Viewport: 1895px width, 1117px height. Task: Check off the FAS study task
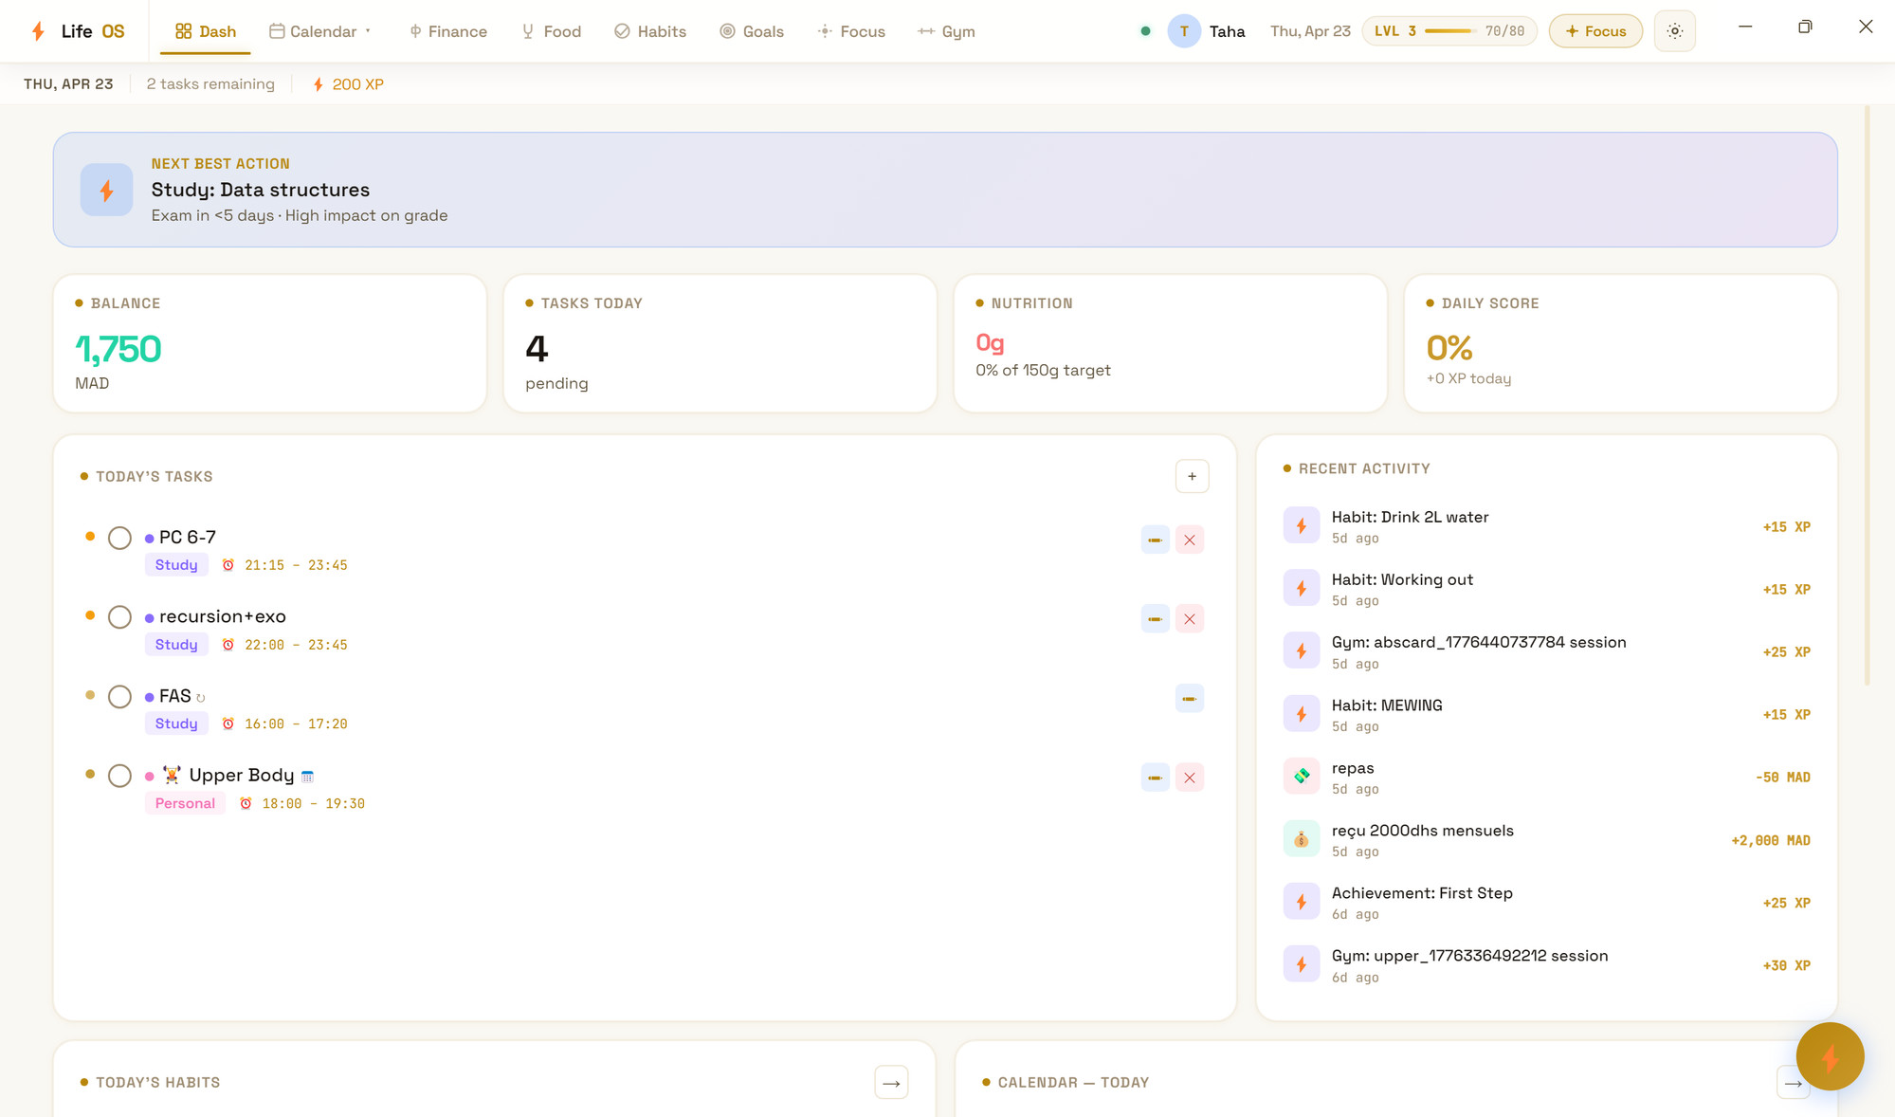[x=119, y=696]
